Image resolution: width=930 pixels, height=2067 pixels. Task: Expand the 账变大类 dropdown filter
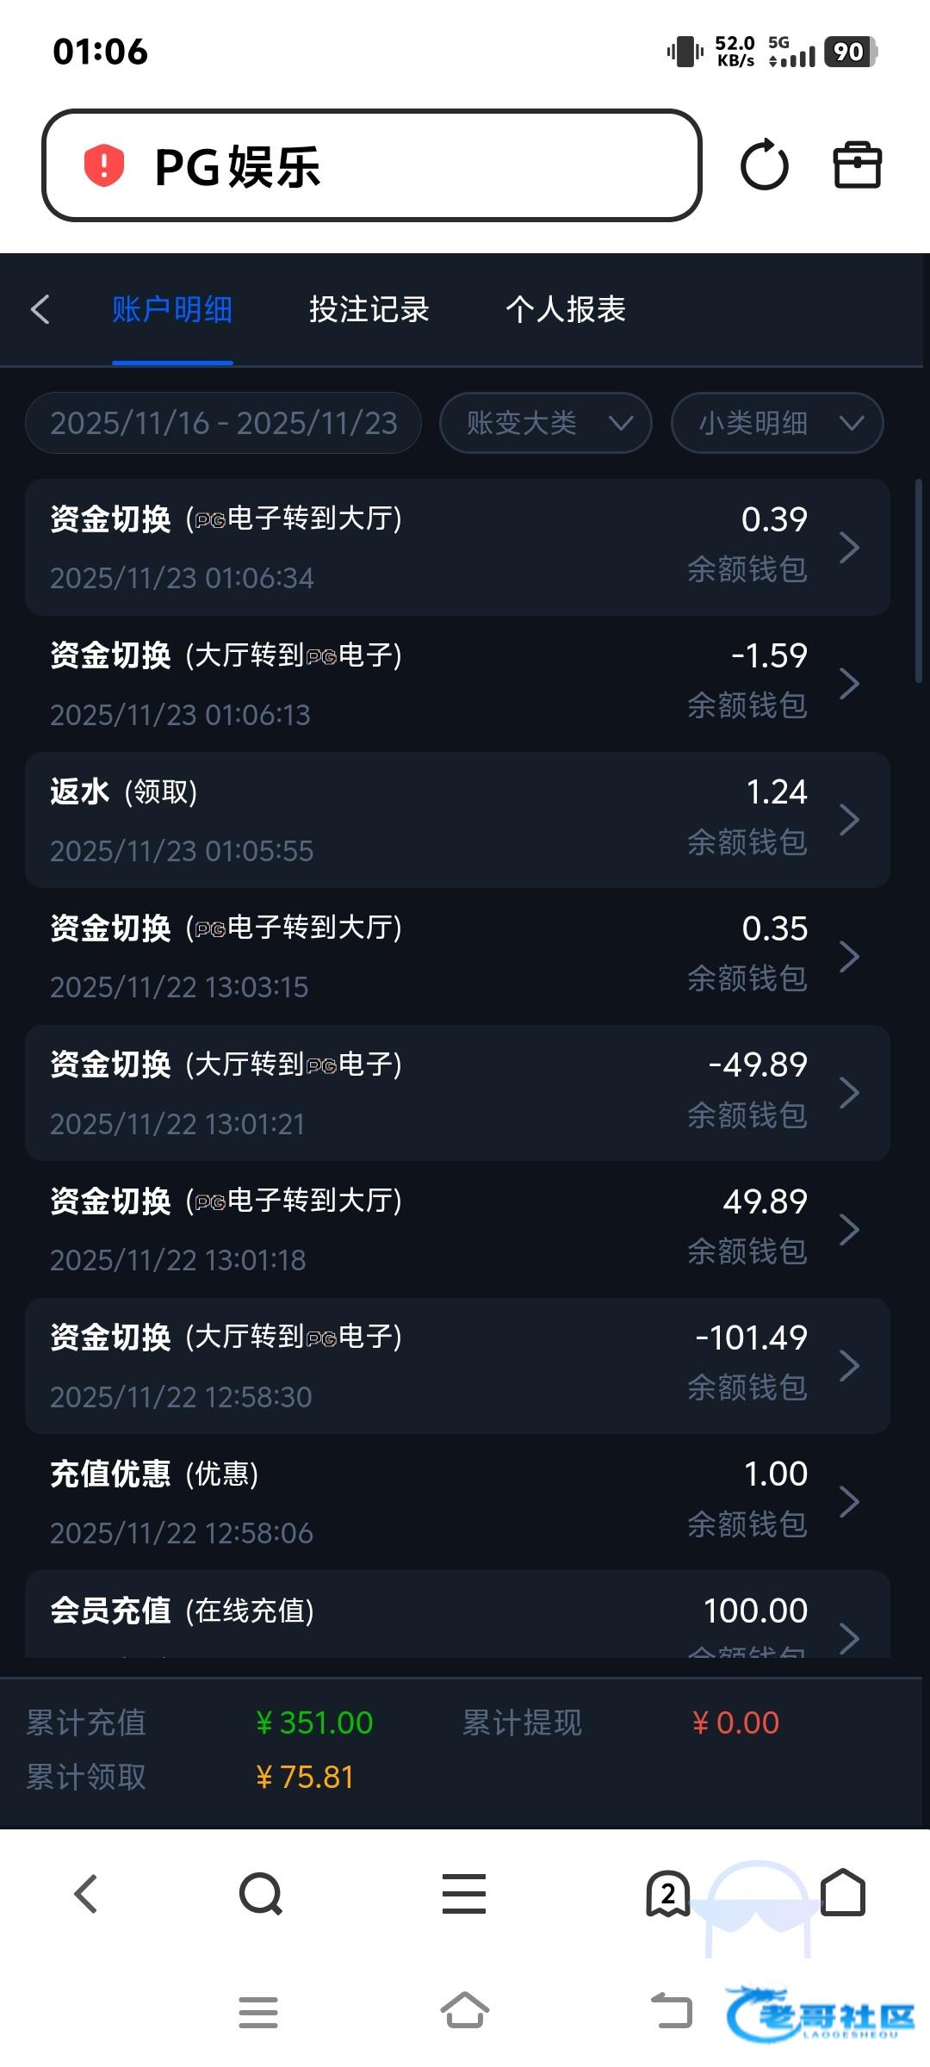(545, 423)
